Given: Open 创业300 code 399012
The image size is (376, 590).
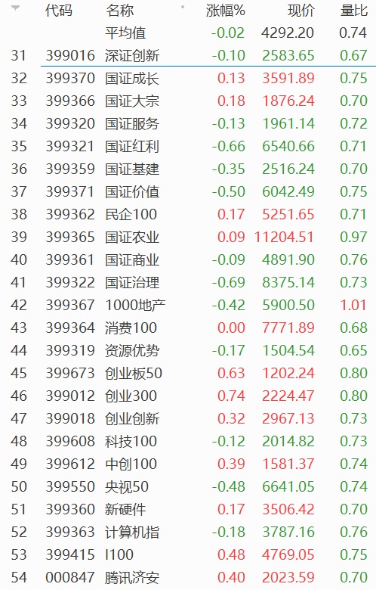Looking at the screenshot, I should pyautogui.click(x=188, y=396).
